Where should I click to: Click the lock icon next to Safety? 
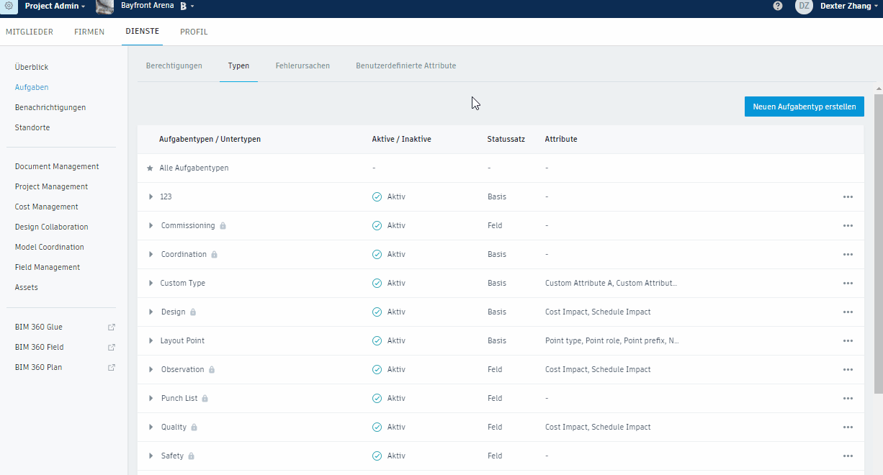tap(192, 456)
